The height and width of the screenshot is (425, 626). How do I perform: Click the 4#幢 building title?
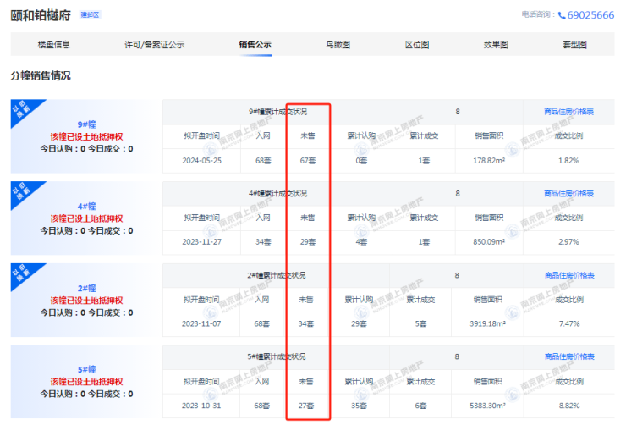point(86,207)
